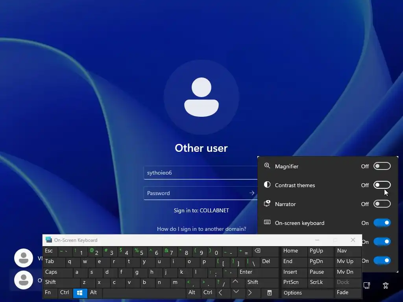Click the Insert key
The image size is (403, 302).
point(294,273)
